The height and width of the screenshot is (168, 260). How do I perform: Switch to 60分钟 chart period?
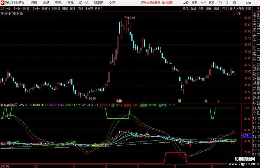(56, 9)
